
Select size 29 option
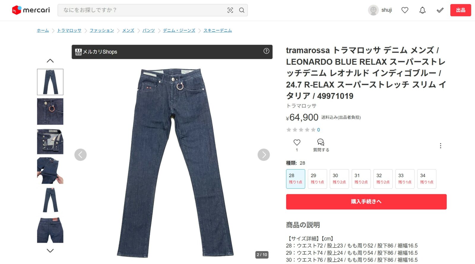coord(317,179)
